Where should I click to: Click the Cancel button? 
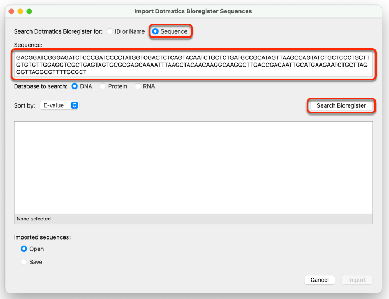(x=319, y=280)
